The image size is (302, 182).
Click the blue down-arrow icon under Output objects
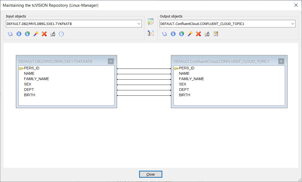click(173, 34)
